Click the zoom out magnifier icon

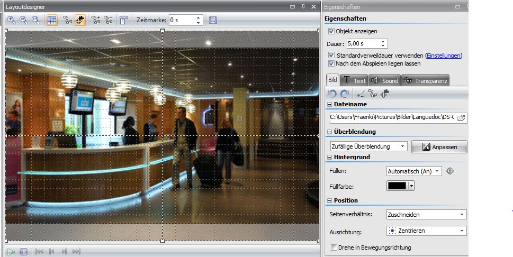[24, 20]
